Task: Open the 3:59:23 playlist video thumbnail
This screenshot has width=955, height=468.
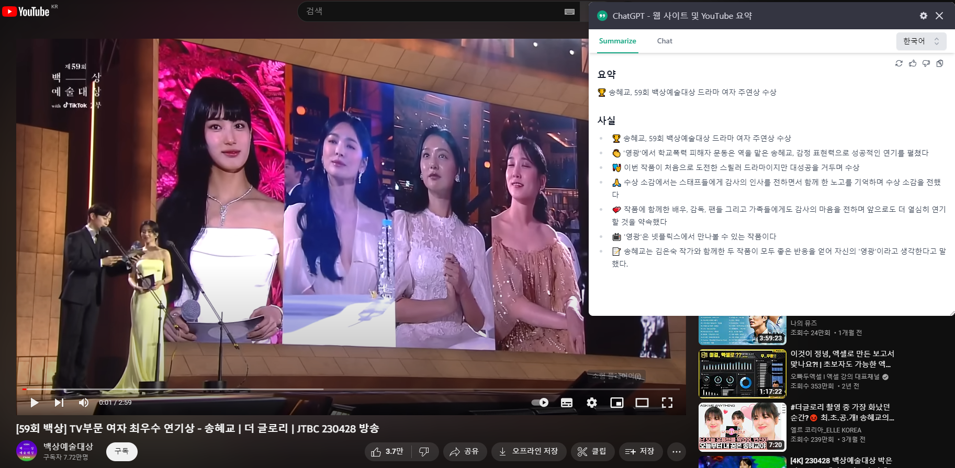Action: [x=743, y=330]
